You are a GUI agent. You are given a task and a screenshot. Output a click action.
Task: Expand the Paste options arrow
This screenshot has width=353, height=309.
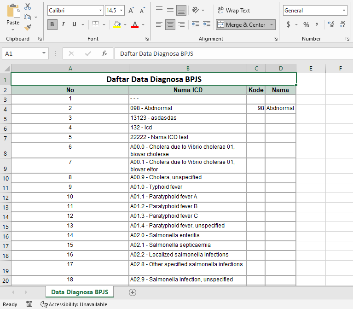tap(13, 29)
